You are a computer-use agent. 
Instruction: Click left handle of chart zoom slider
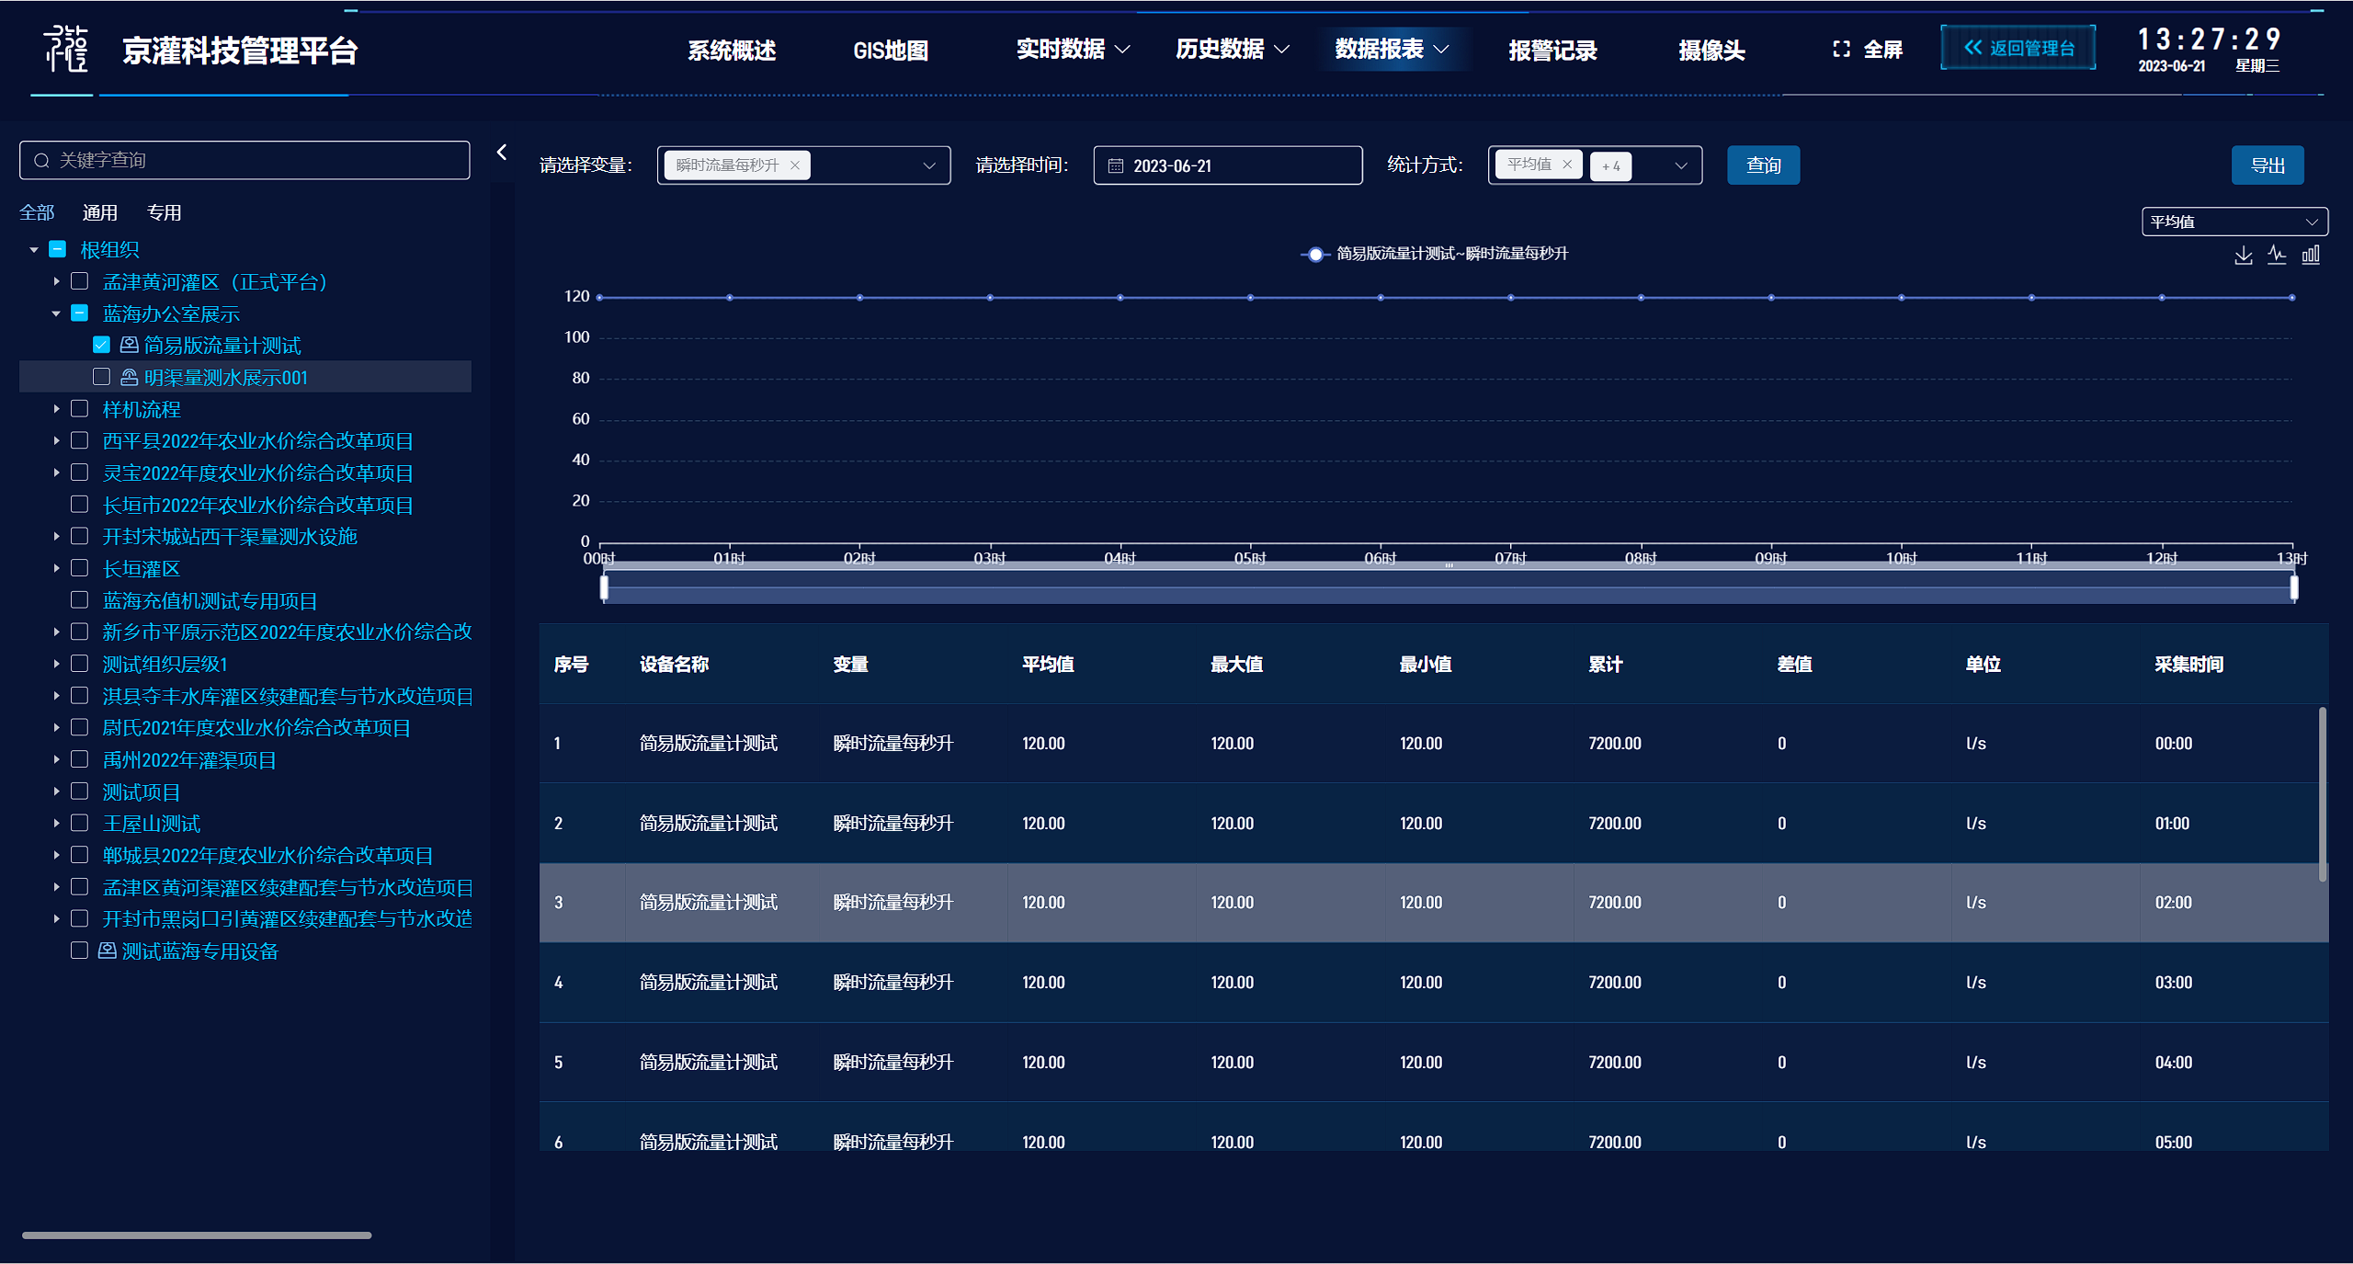(x=604, y=586)
